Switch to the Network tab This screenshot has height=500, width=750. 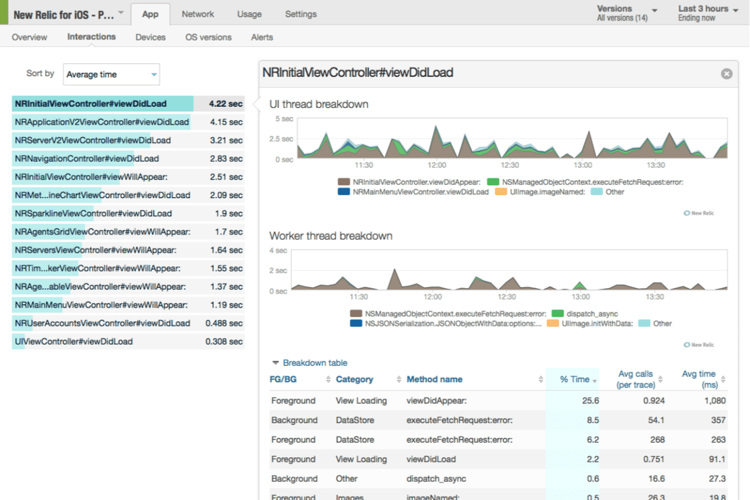click(197, 14)
